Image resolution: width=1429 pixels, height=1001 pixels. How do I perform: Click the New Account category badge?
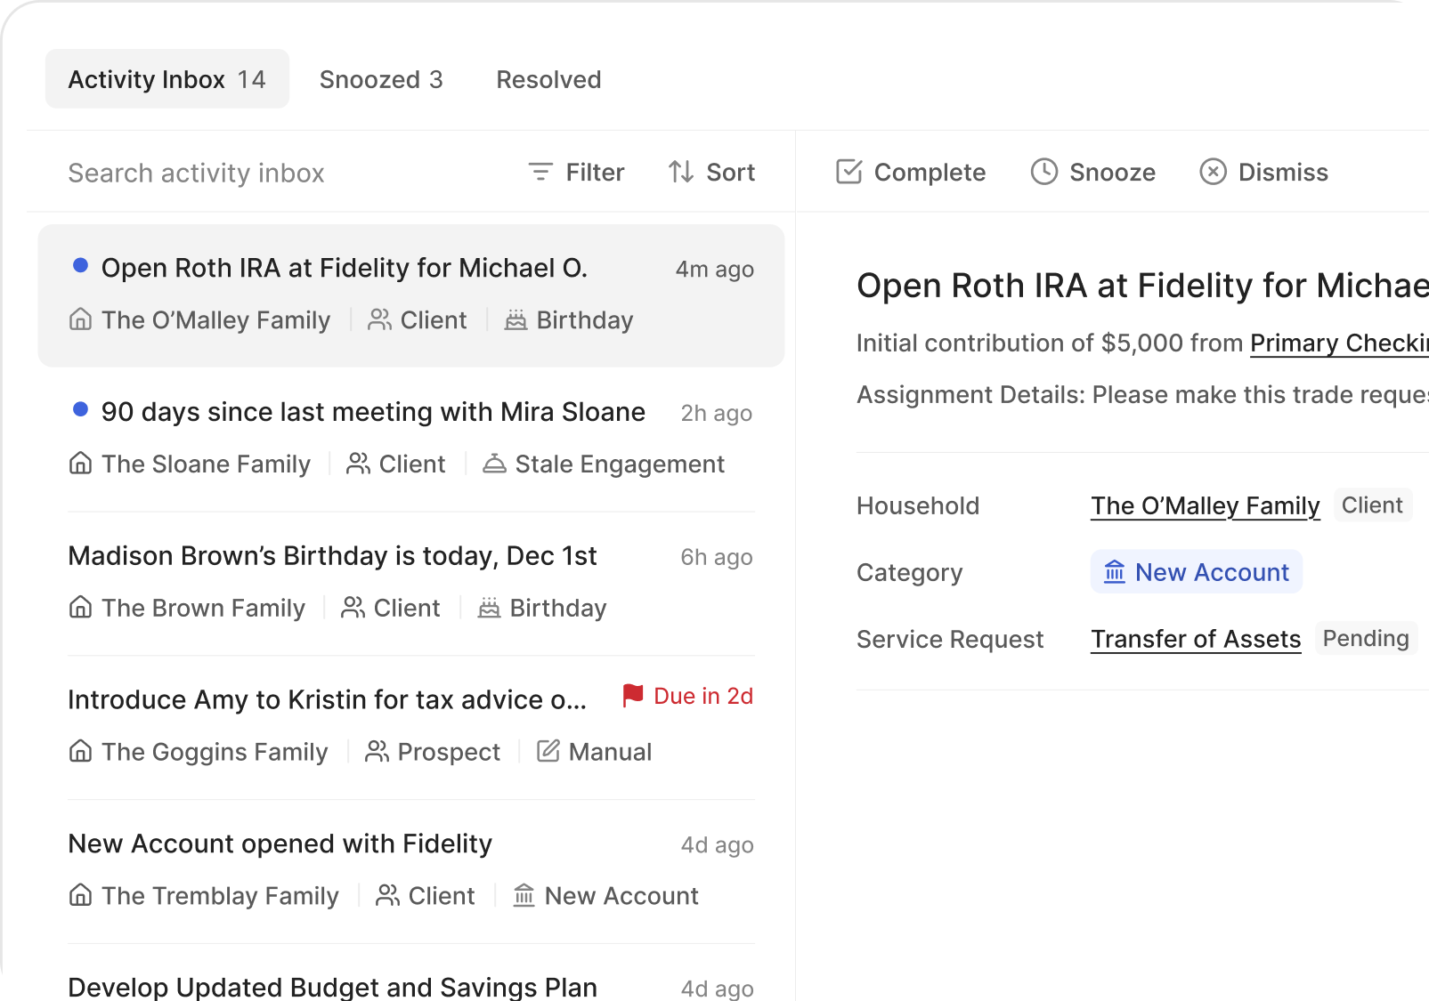[x=1197, y=572]
